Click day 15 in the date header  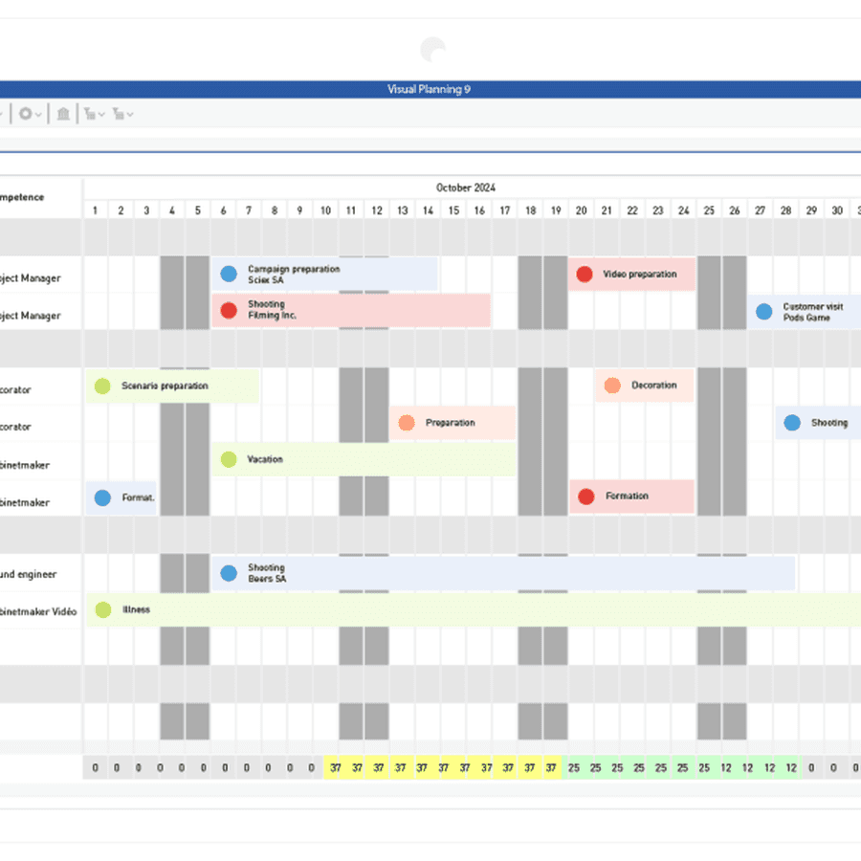point(453,210)
